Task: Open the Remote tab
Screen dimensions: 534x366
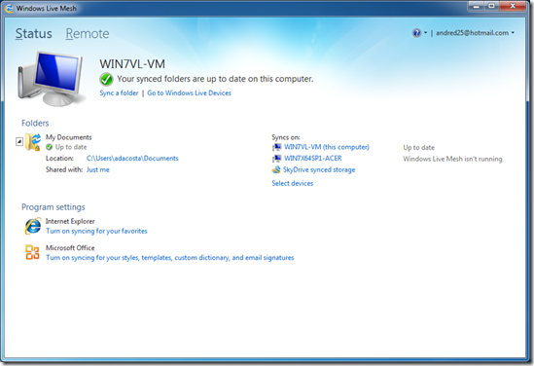Action: tap(88, 33)
